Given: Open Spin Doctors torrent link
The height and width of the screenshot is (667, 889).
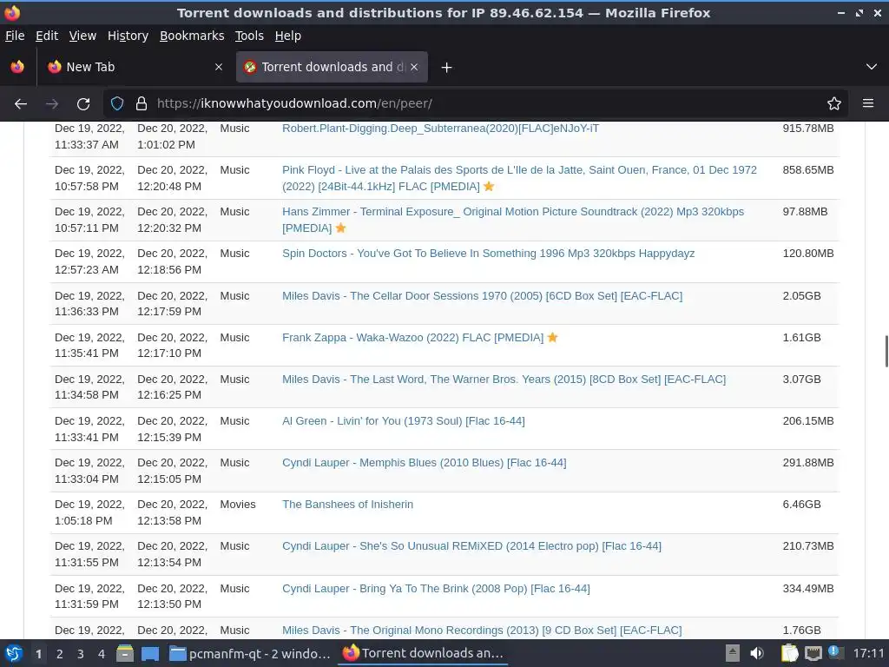Looking at the screenshot, I should point(488,254).
